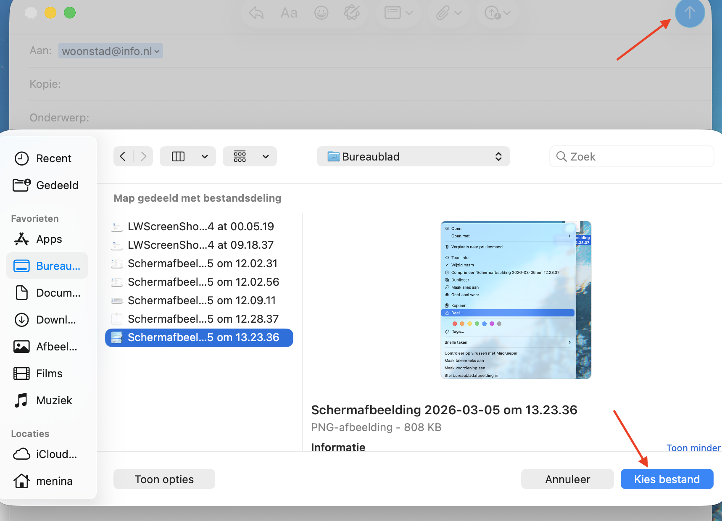722x521 pixels.
Task: Click the paperclip attachment icon
Action: [442, 13]
